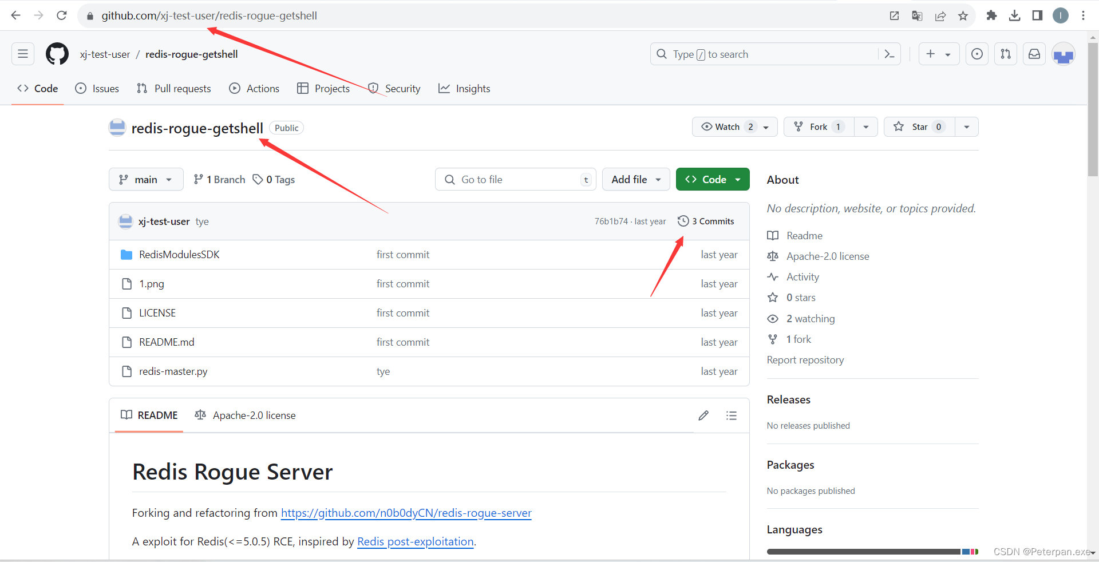Reload the browser page

coord(62,15)
